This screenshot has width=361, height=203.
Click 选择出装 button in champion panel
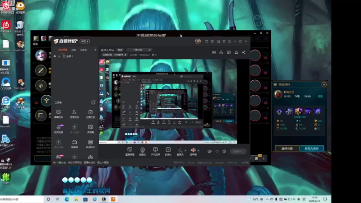287,148
